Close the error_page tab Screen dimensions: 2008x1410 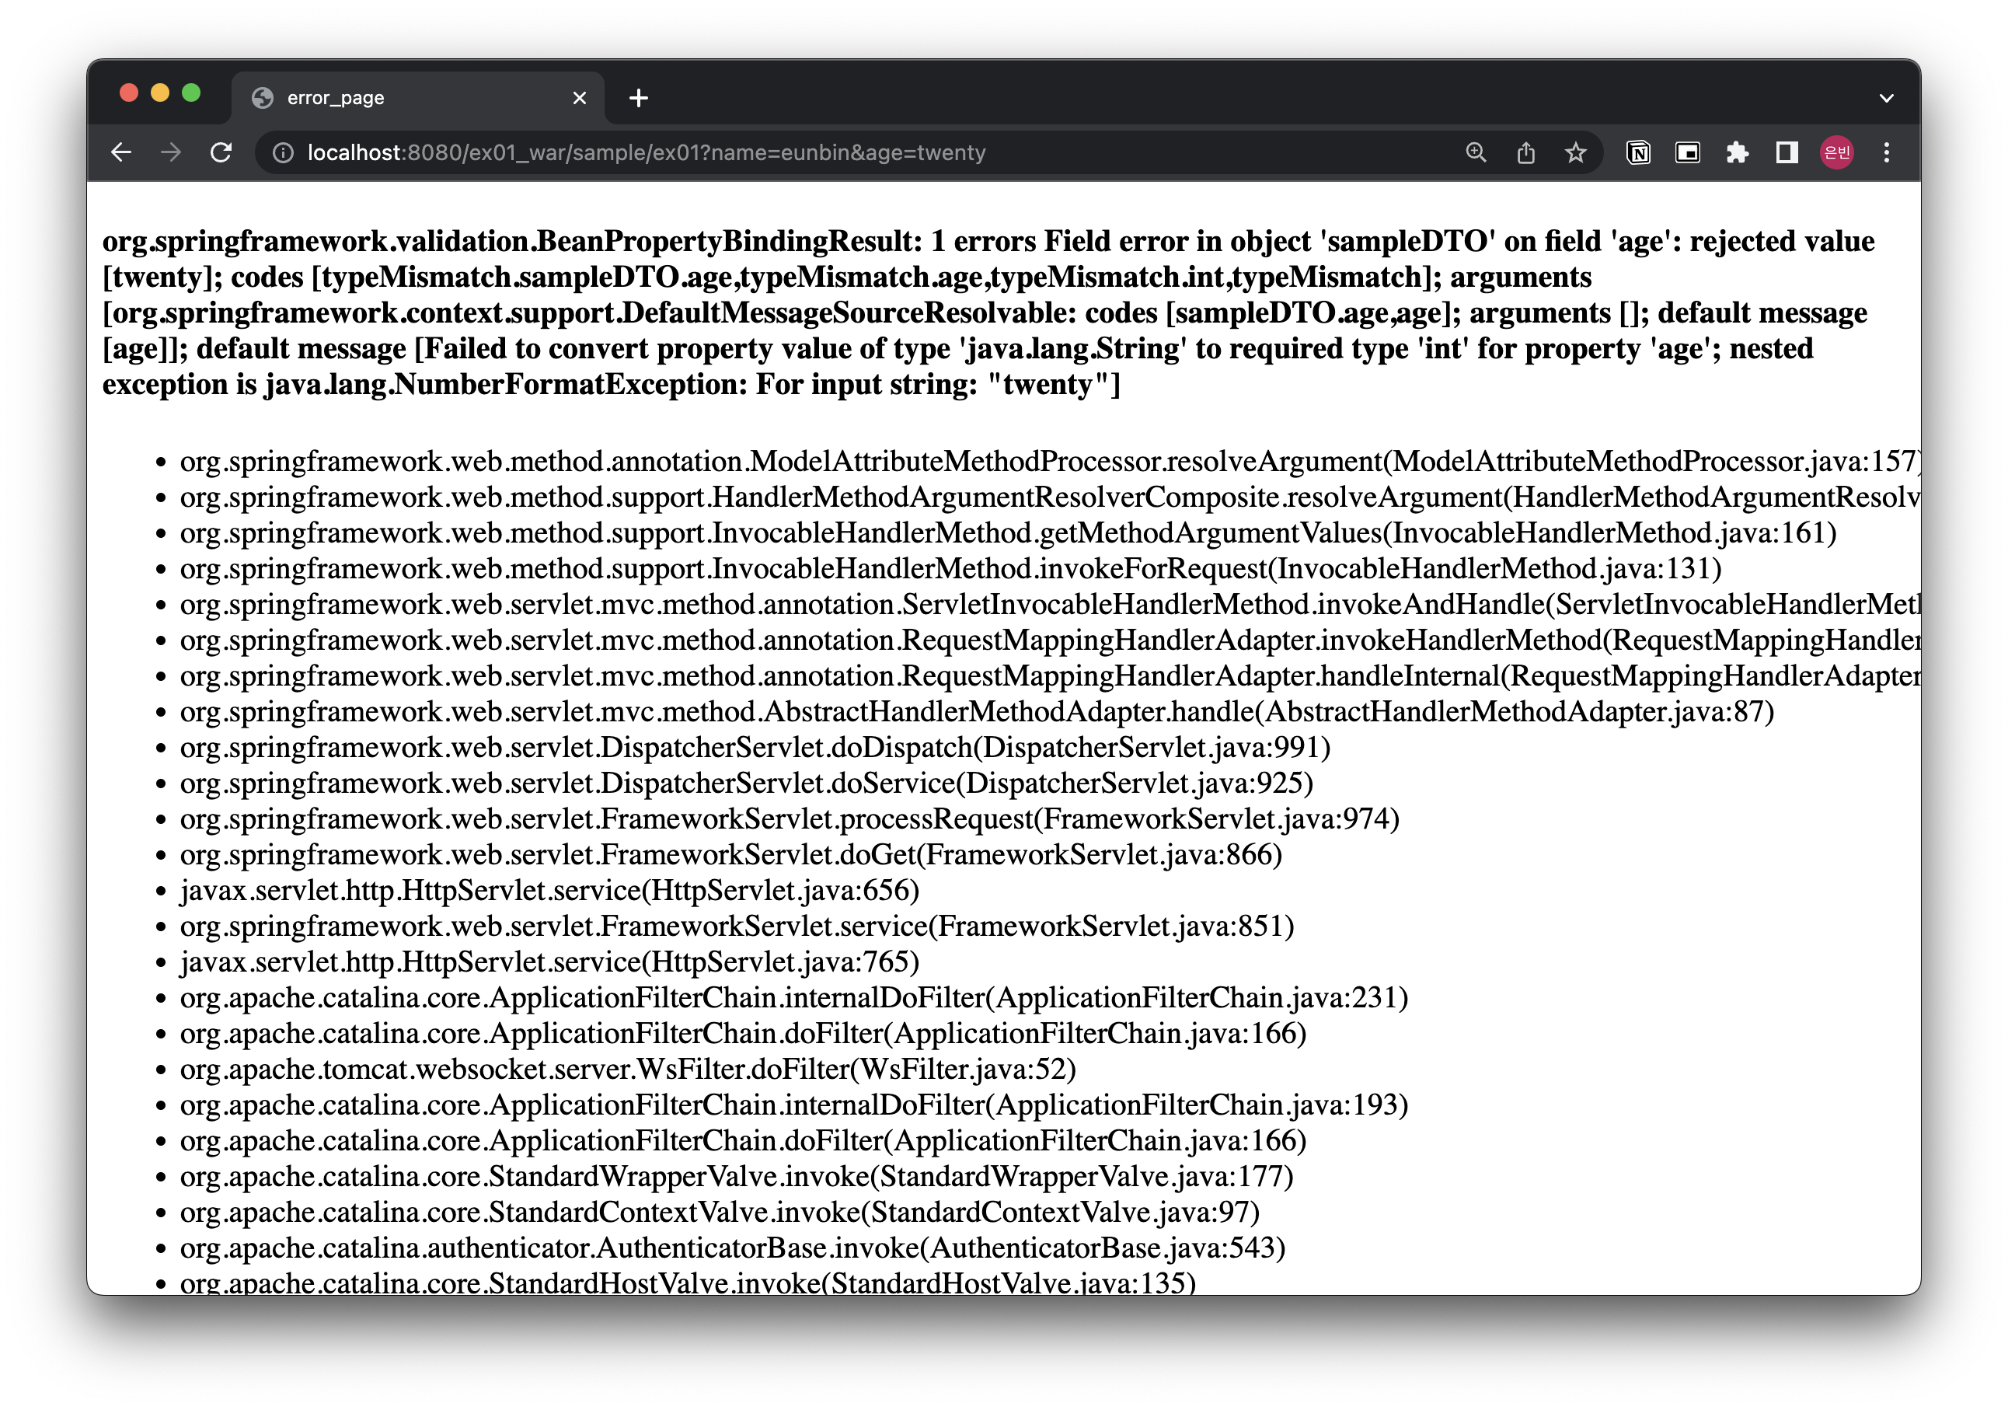[x=579, y=98]
